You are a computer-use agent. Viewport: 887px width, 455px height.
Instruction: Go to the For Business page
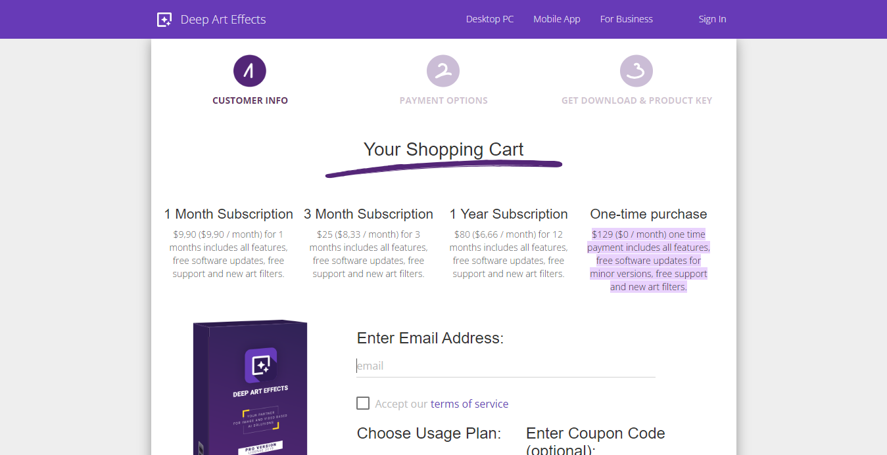pyautogui.click(x=627, y=19)
